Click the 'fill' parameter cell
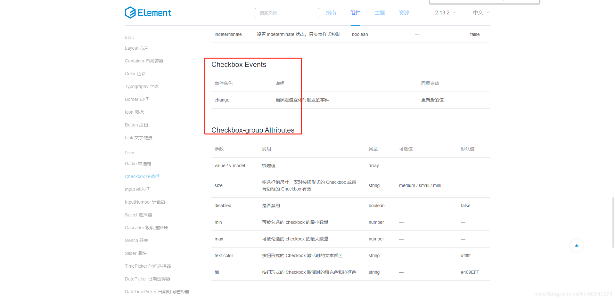Screen dimensions: 615x300 tap(217, 272)
